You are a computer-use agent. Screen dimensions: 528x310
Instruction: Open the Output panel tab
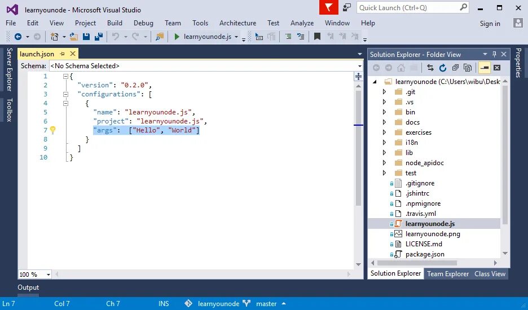[28, 287]
